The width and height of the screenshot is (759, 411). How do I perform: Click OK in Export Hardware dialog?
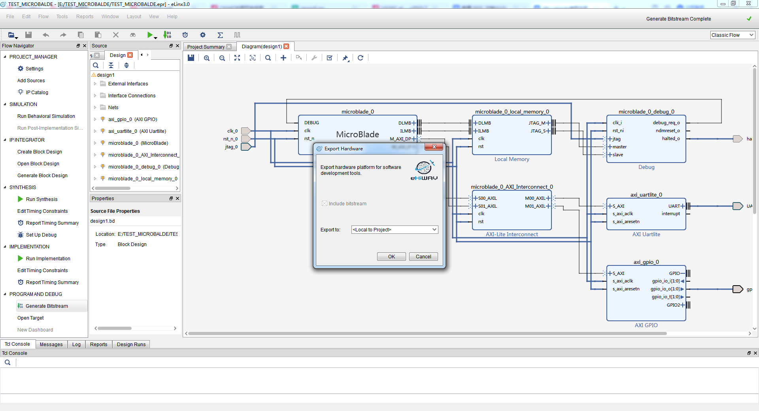391,257
